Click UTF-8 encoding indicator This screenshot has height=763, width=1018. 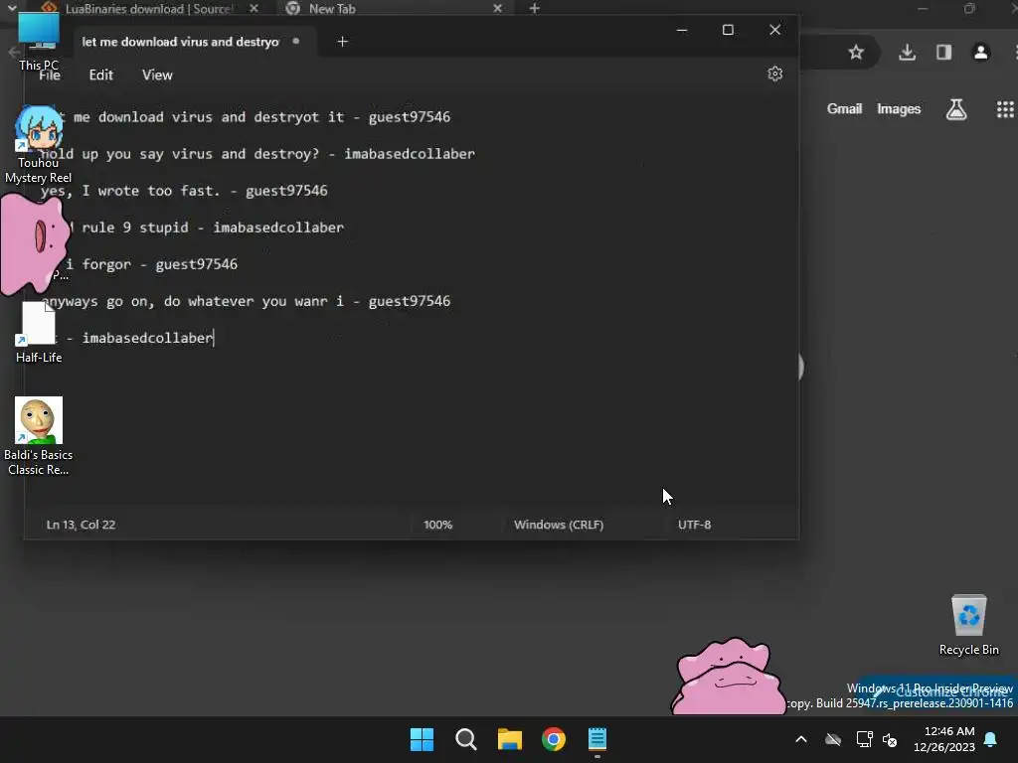tap(694, 525)
